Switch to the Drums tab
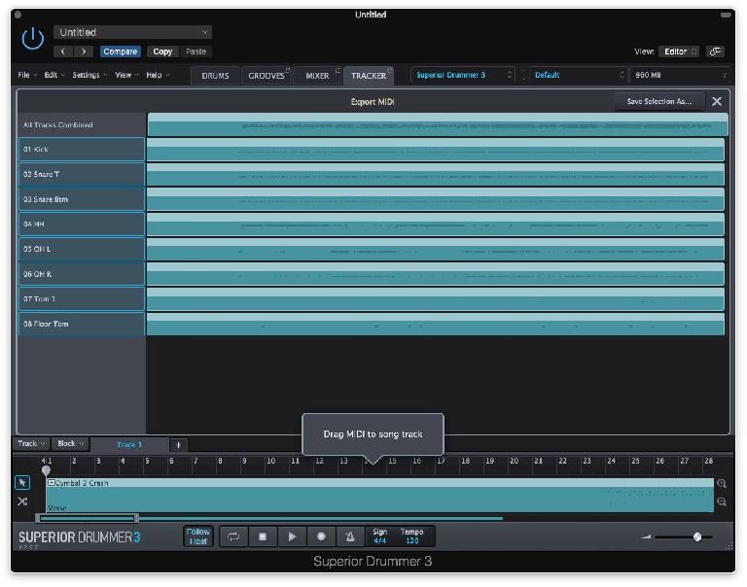747x587 pixels. (215, 76)
